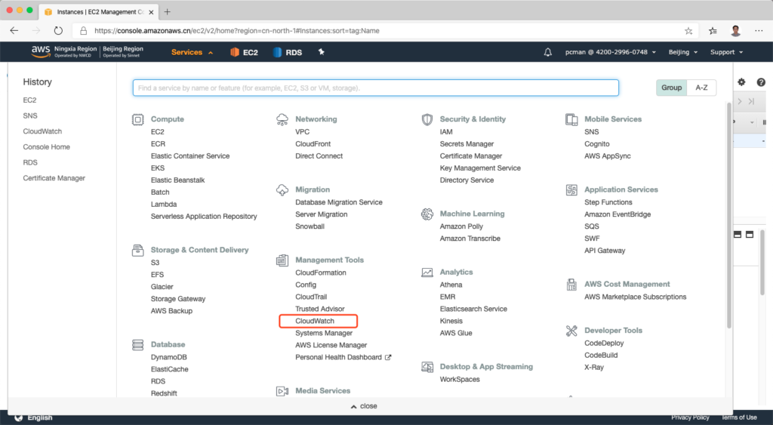Open Lambda in the Compute section

[164, 204]
